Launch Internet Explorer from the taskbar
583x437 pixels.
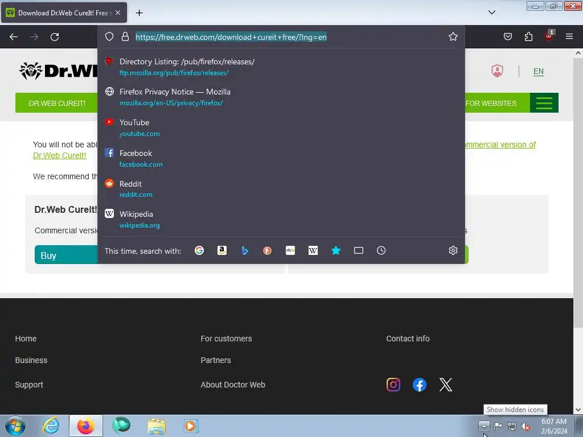[x=51, y=426]
